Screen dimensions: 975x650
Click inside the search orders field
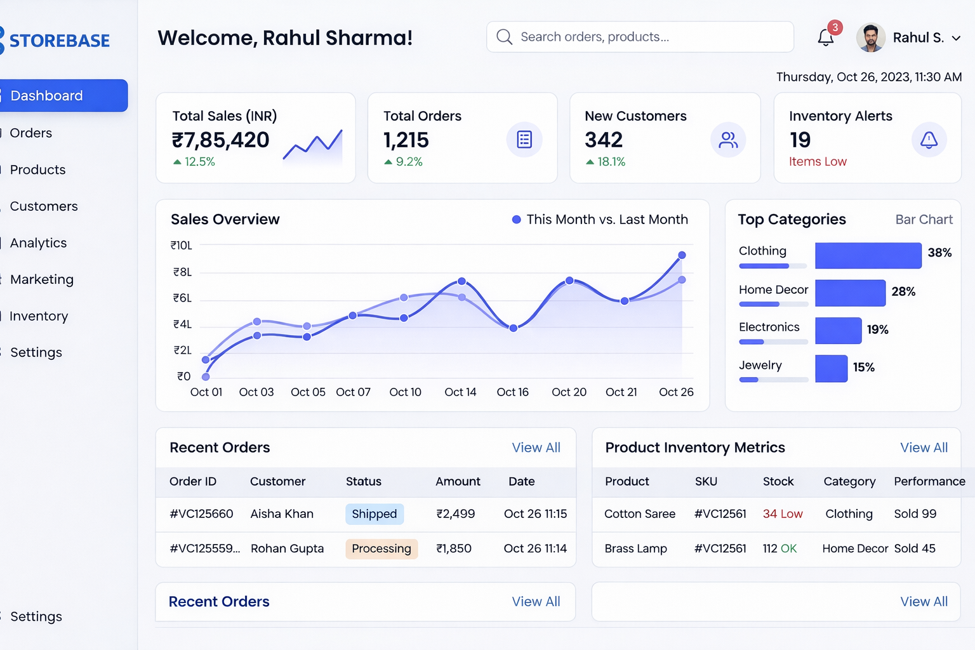tap(639, 37)
